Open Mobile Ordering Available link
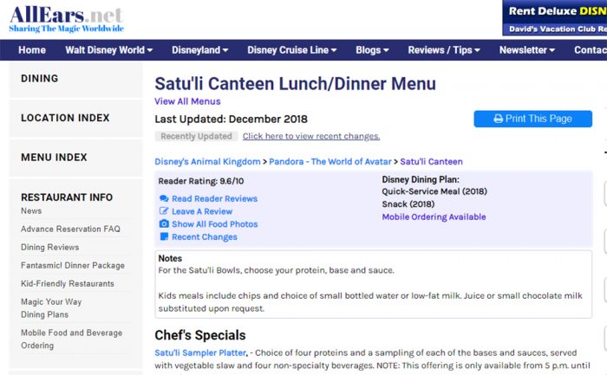The height and width of the screenshot is (375, 607). click(x=434, y=217)
